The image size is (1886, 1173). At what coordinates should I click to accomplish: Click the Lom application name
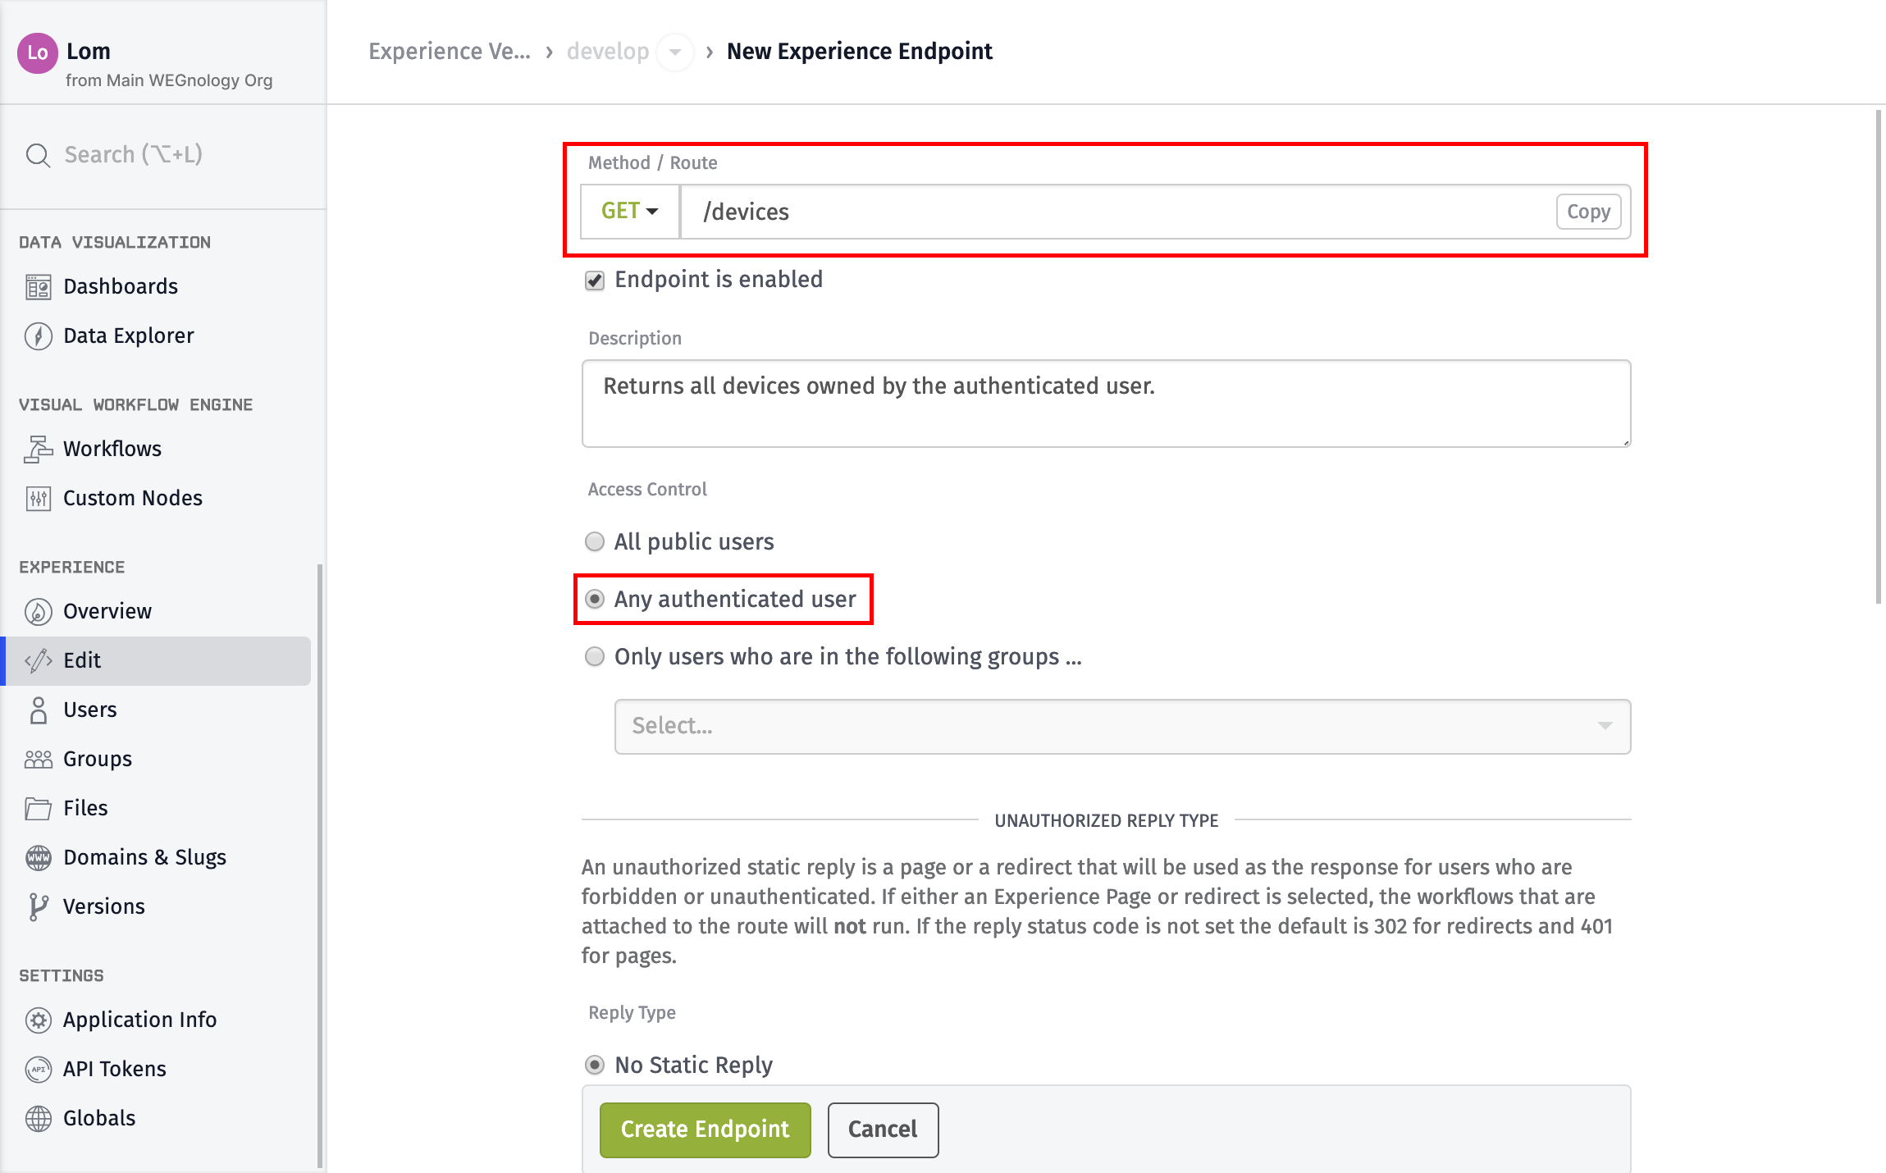coord(89,51)
